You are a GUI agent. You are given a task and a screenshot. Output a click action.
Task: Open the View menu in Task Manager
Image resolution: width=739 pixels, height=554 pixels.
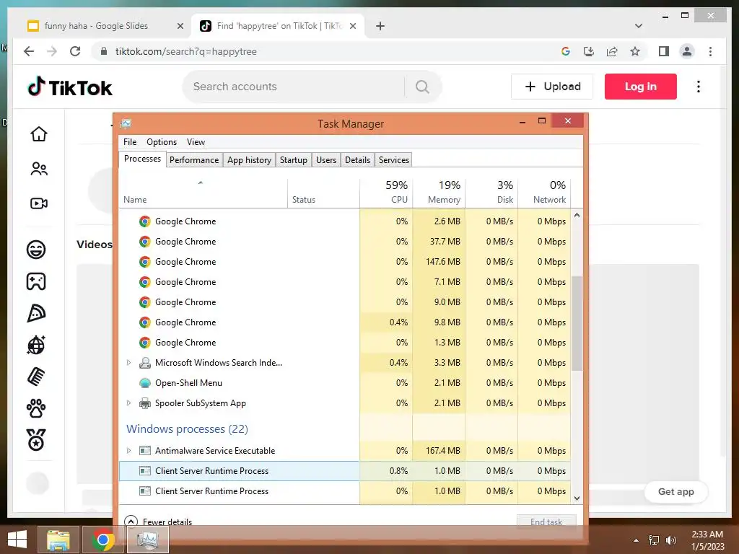(x=196, y=142)
